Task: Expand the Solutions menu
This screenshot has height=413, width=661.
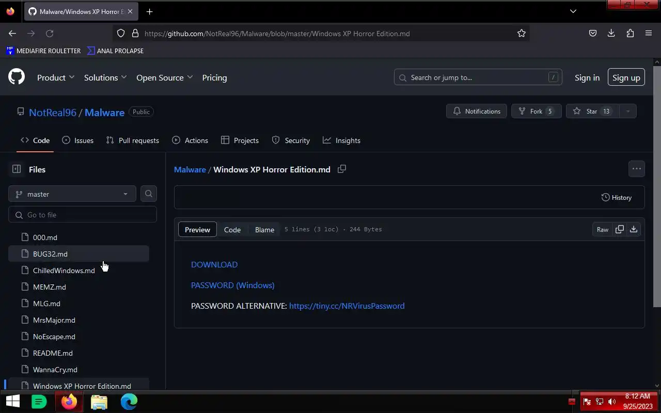Action: (105, 77)
